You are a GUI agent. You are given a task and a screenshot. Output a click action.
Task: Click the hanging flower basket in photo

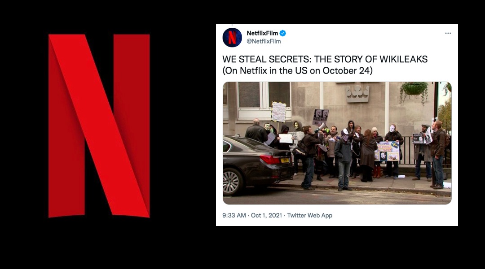tap(414, 89)
